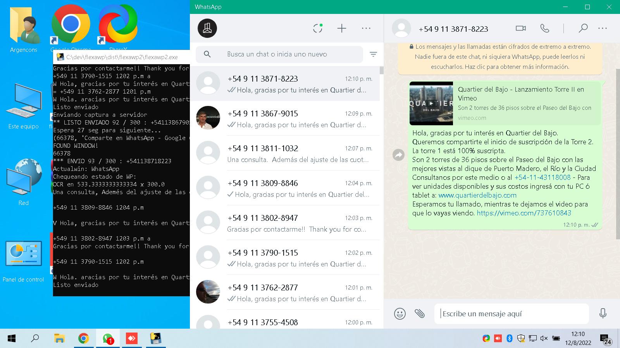Screen dimensions: 620x348
Task: Open conversation more options menu
Action: (x=603, y=28)
